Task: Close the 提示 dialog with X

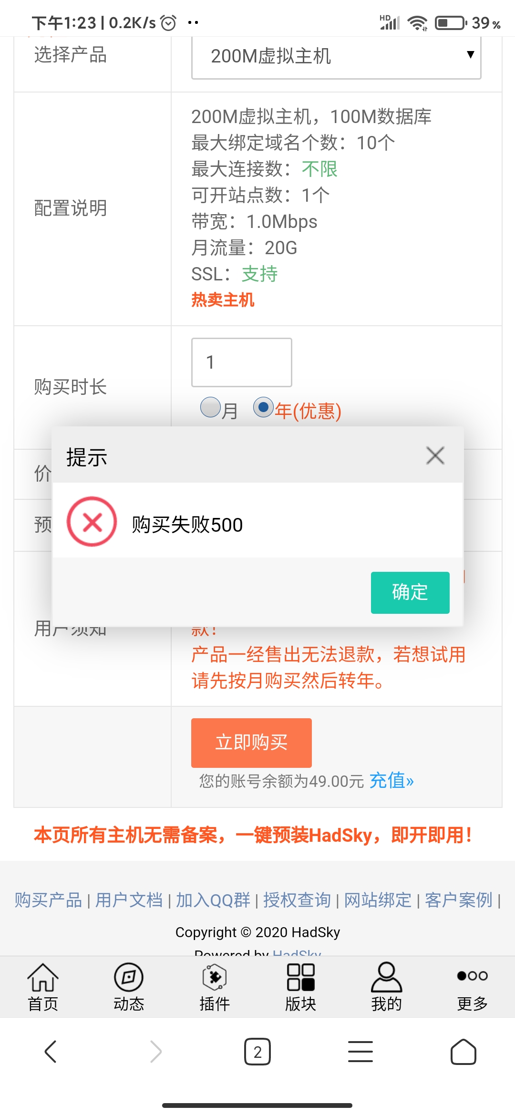Action: coord(435,455)
